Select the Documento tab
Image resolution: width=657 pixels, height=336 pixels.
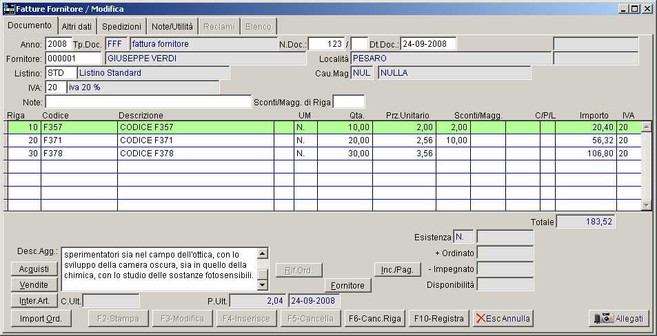coord(30,25)
